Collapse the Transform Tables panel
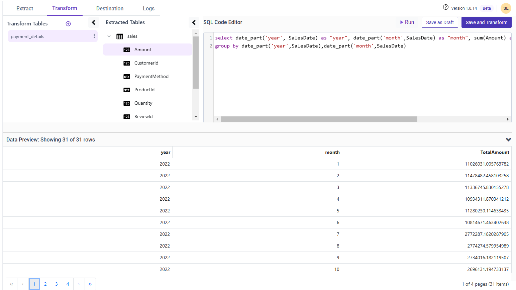Image resolution: width=516 pixels, height=290 pixels. pyautogui.click(x=94, y=22)
